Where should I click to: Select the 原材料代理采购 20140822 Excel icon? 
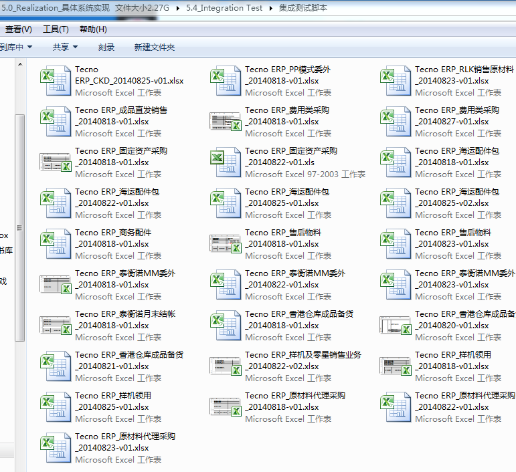tap(396, 407)
